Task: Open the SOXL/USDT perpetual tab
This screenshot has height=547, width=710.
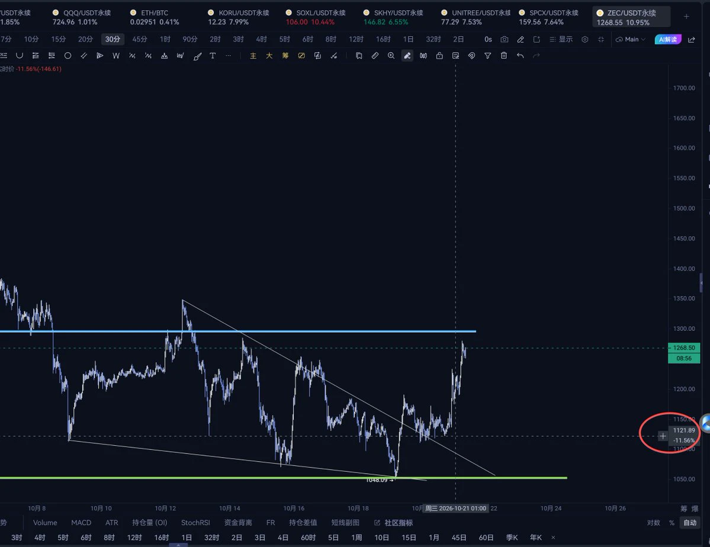Action: pos(316,17)
